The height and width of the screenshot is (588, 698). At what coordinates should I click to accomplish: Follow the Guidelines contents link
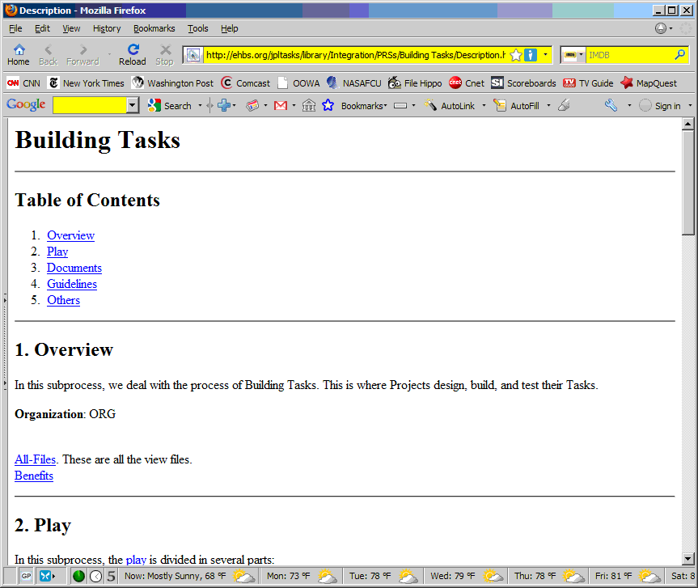[72, 284]
